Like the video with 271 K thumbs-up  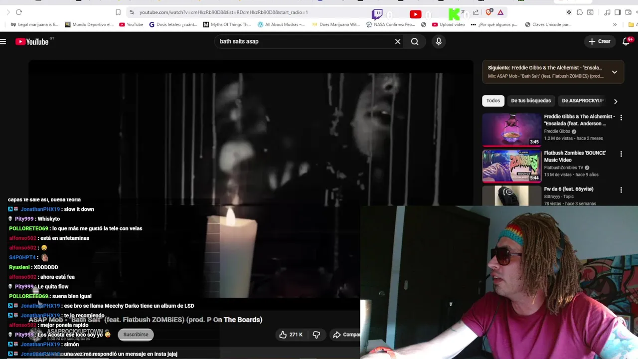[x=291, y=335]
